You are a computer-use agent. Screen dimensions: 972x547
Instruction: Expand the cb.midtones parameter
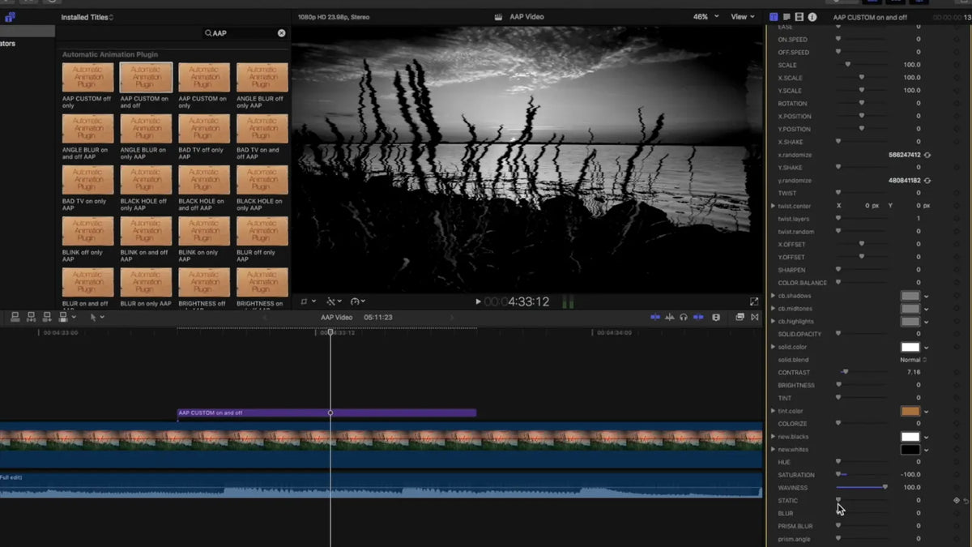click(x=773, y=309)
